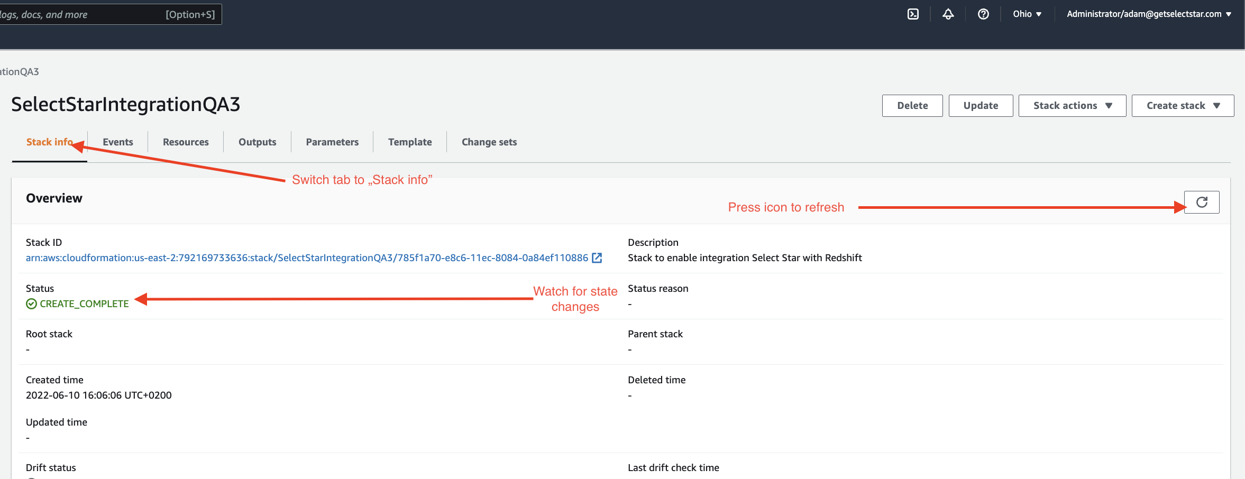Expand the Ohio region selector
The width and height of the screenshot is (1245, 479).
(1027, 14)
